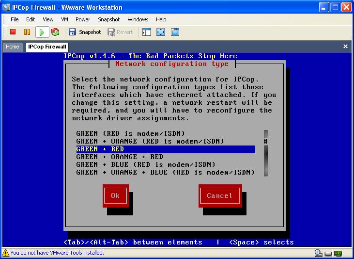
Task: Open the Snapshot menu
Action: click(x=109, y=19)
